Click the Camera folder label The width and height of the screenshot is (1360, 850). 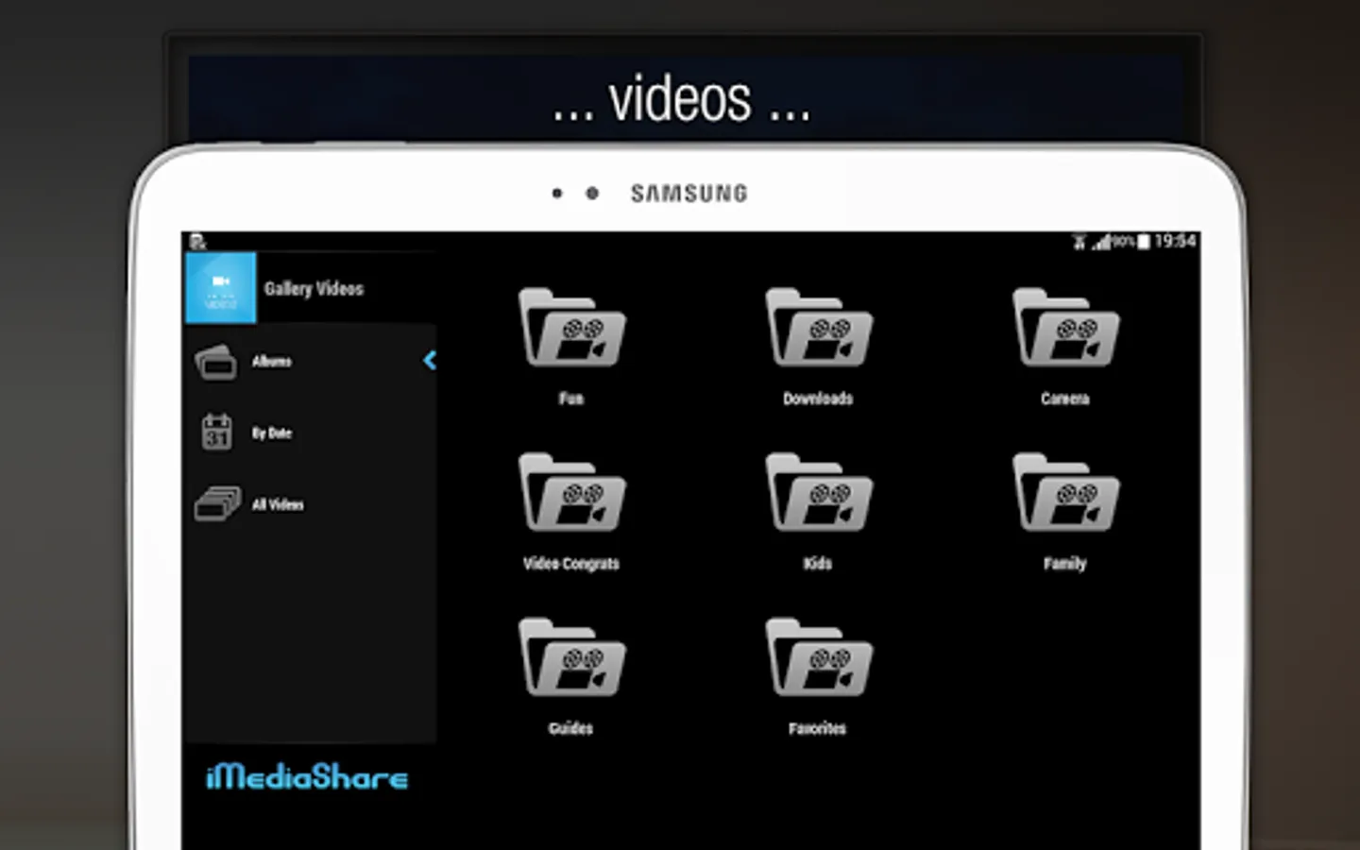coord(1065,399)
